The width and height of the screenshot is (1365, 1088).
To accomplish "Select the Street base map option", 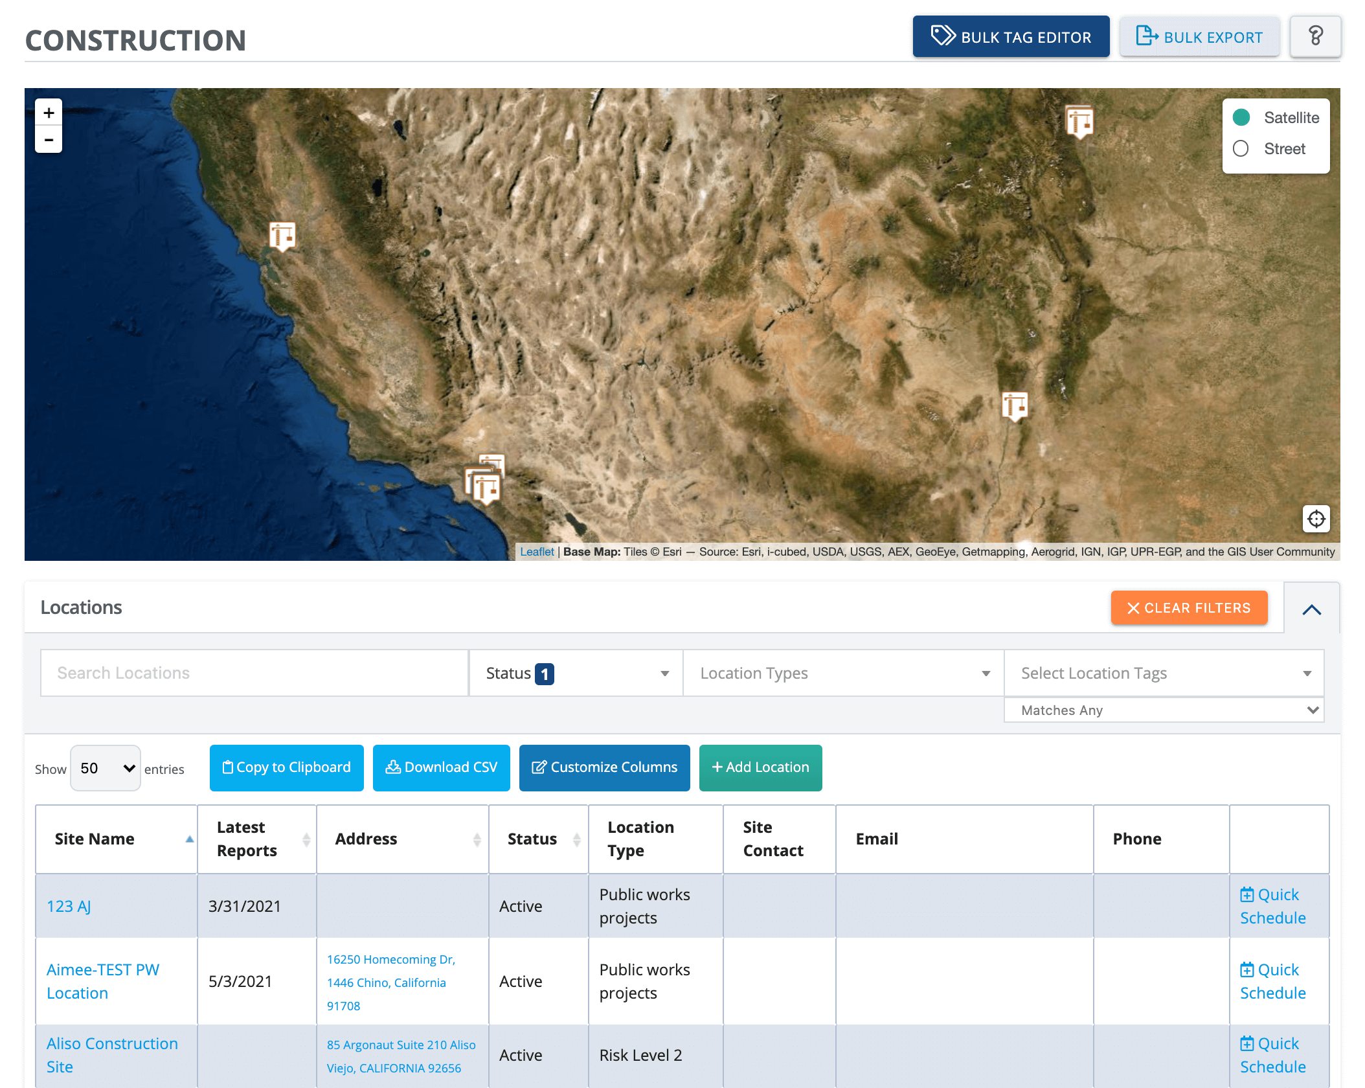I will tap(1269, 149).
